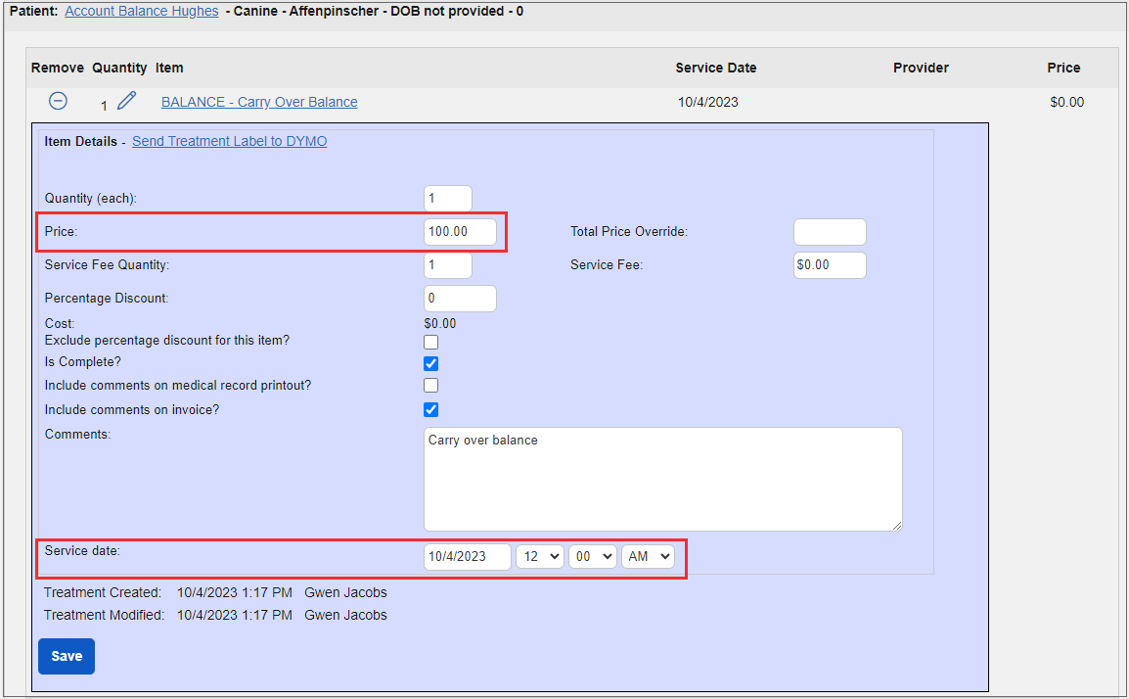Viewport: 1129px width, 699px height.
Task: Open the Account Balance Hughes patient link
Action: (x=142, y=12)
